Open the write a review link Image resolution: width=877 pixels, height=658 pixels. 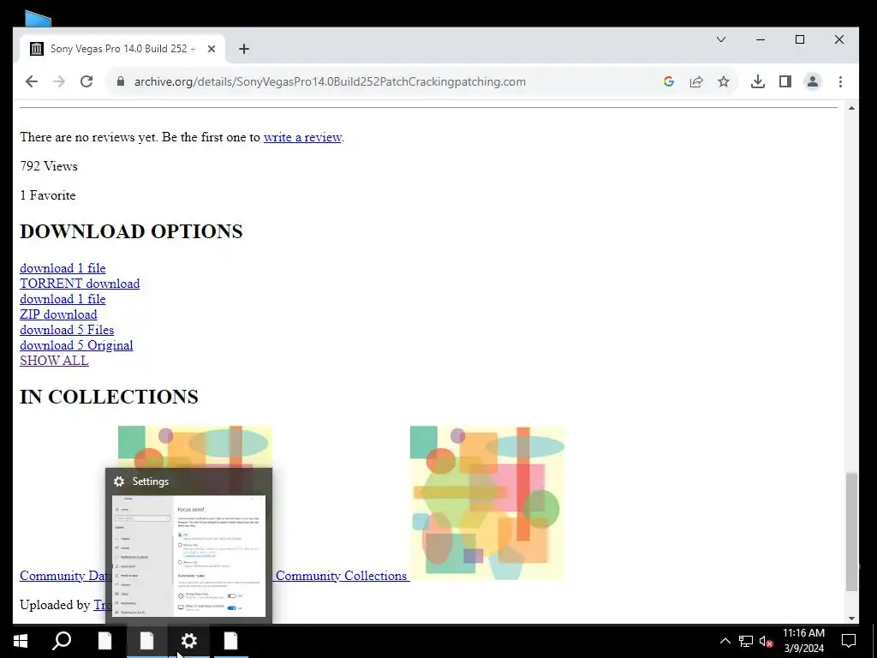tap(302, 137)
